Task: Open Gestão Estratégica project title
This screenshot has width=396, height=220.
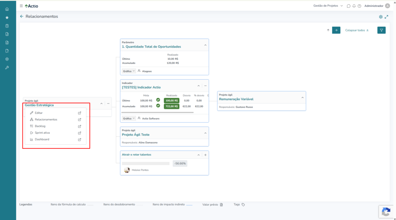Action: pyautogui.click(x=39, y=105)
